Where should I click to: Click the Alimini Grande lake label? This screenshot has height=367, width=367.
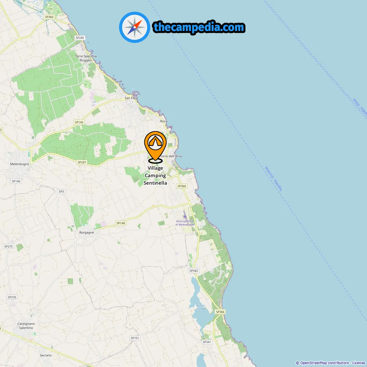pos(201,307)
